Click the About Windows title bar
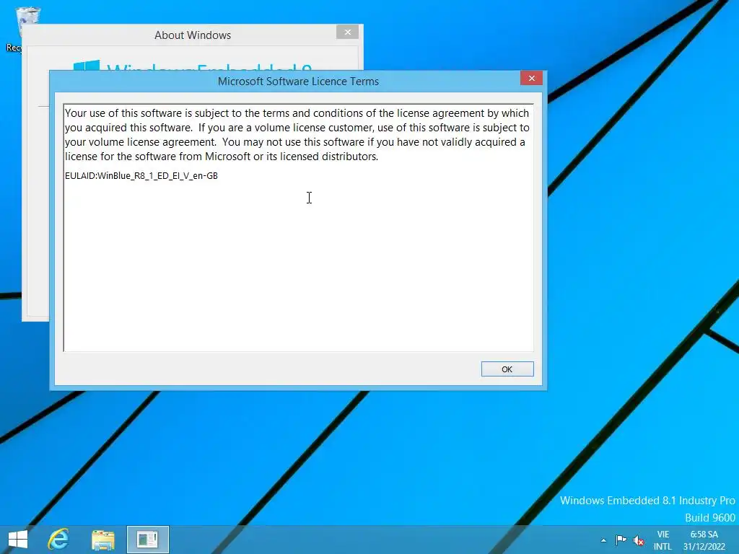The height and width of the screenshot is (554, 739). [192, 35]
